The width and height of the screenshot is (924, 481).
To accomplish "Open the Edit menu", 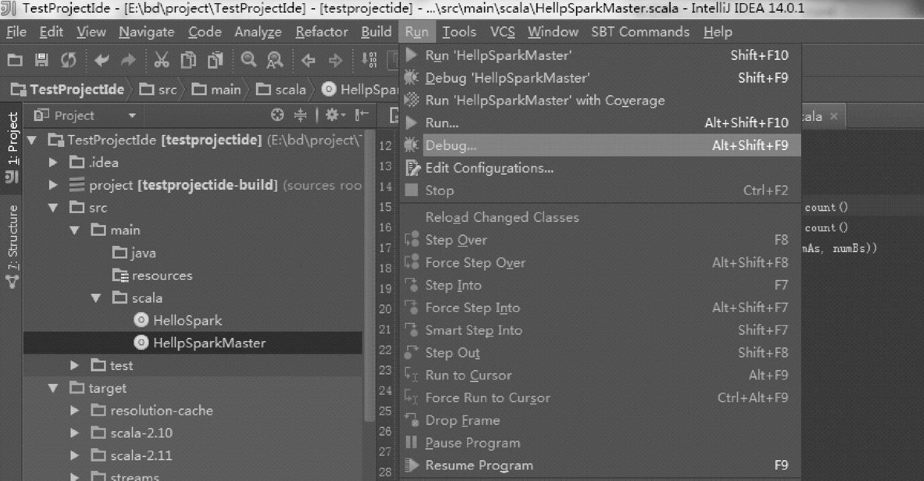I will (52, 32).
